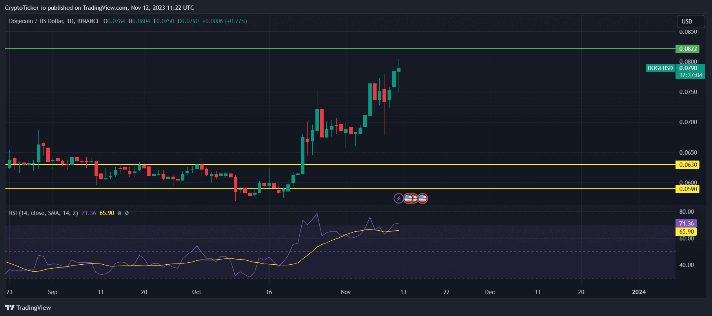This screenshot has height=316, width=712.
Task: Click the open value O0.0784
Action: [x=114, y=21]
